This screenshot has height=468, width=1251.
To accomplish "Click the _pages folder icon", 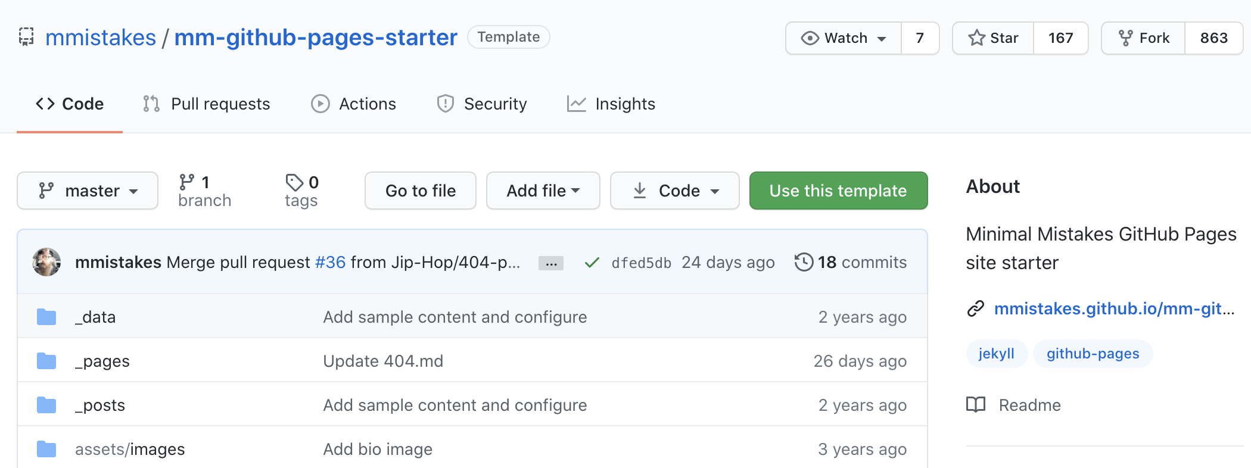I will point(46,361).
